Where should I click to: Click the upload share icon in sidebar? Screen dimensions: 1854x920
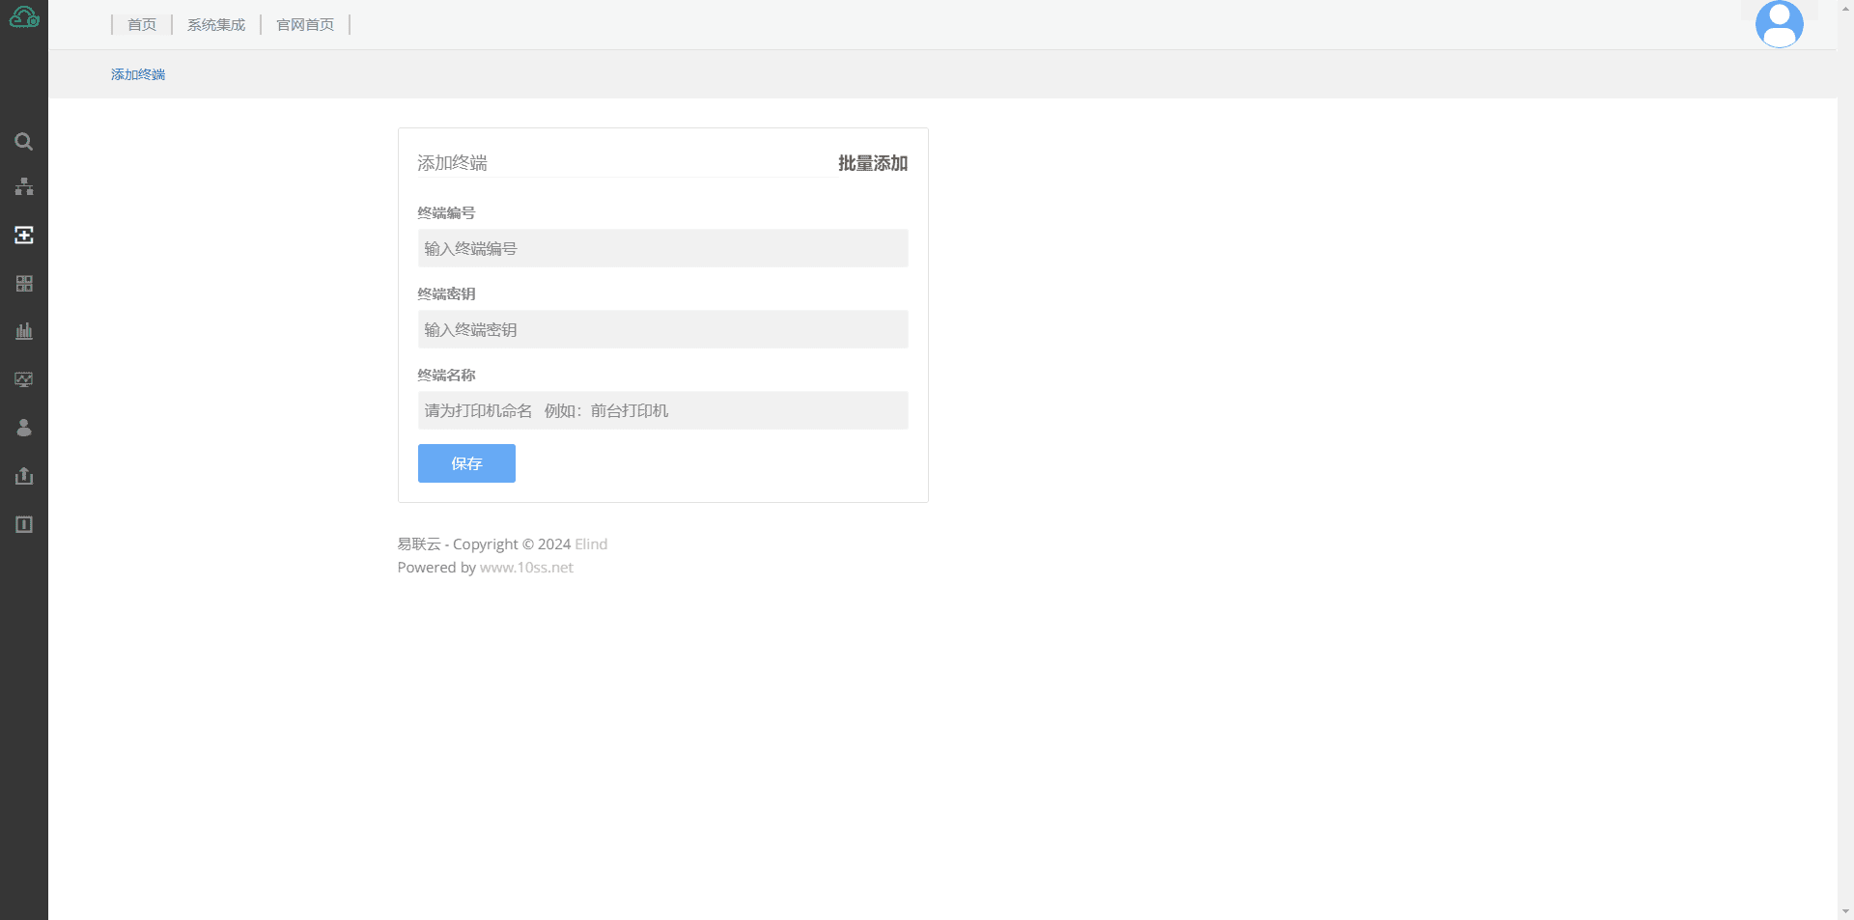click(x=24, y=476)
